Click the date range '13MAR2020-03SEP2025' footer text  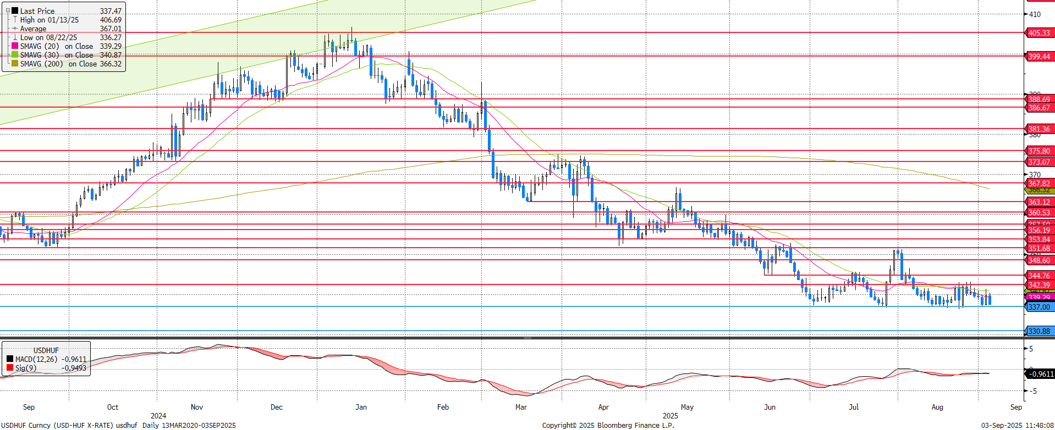(199, 426)
